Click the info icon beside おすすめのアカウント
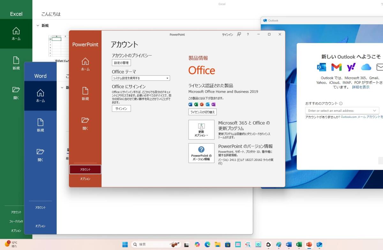Image resolution: width=383 pixels, height=250 pixels. [341, 103]
